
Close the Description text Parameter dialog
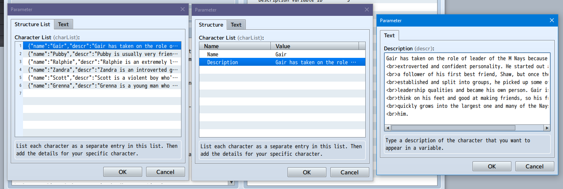coord(551,20)
